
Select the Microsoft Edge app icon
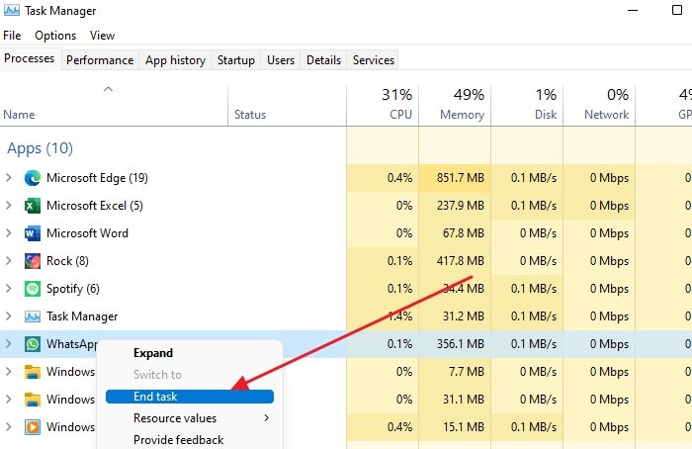point(33,178)
